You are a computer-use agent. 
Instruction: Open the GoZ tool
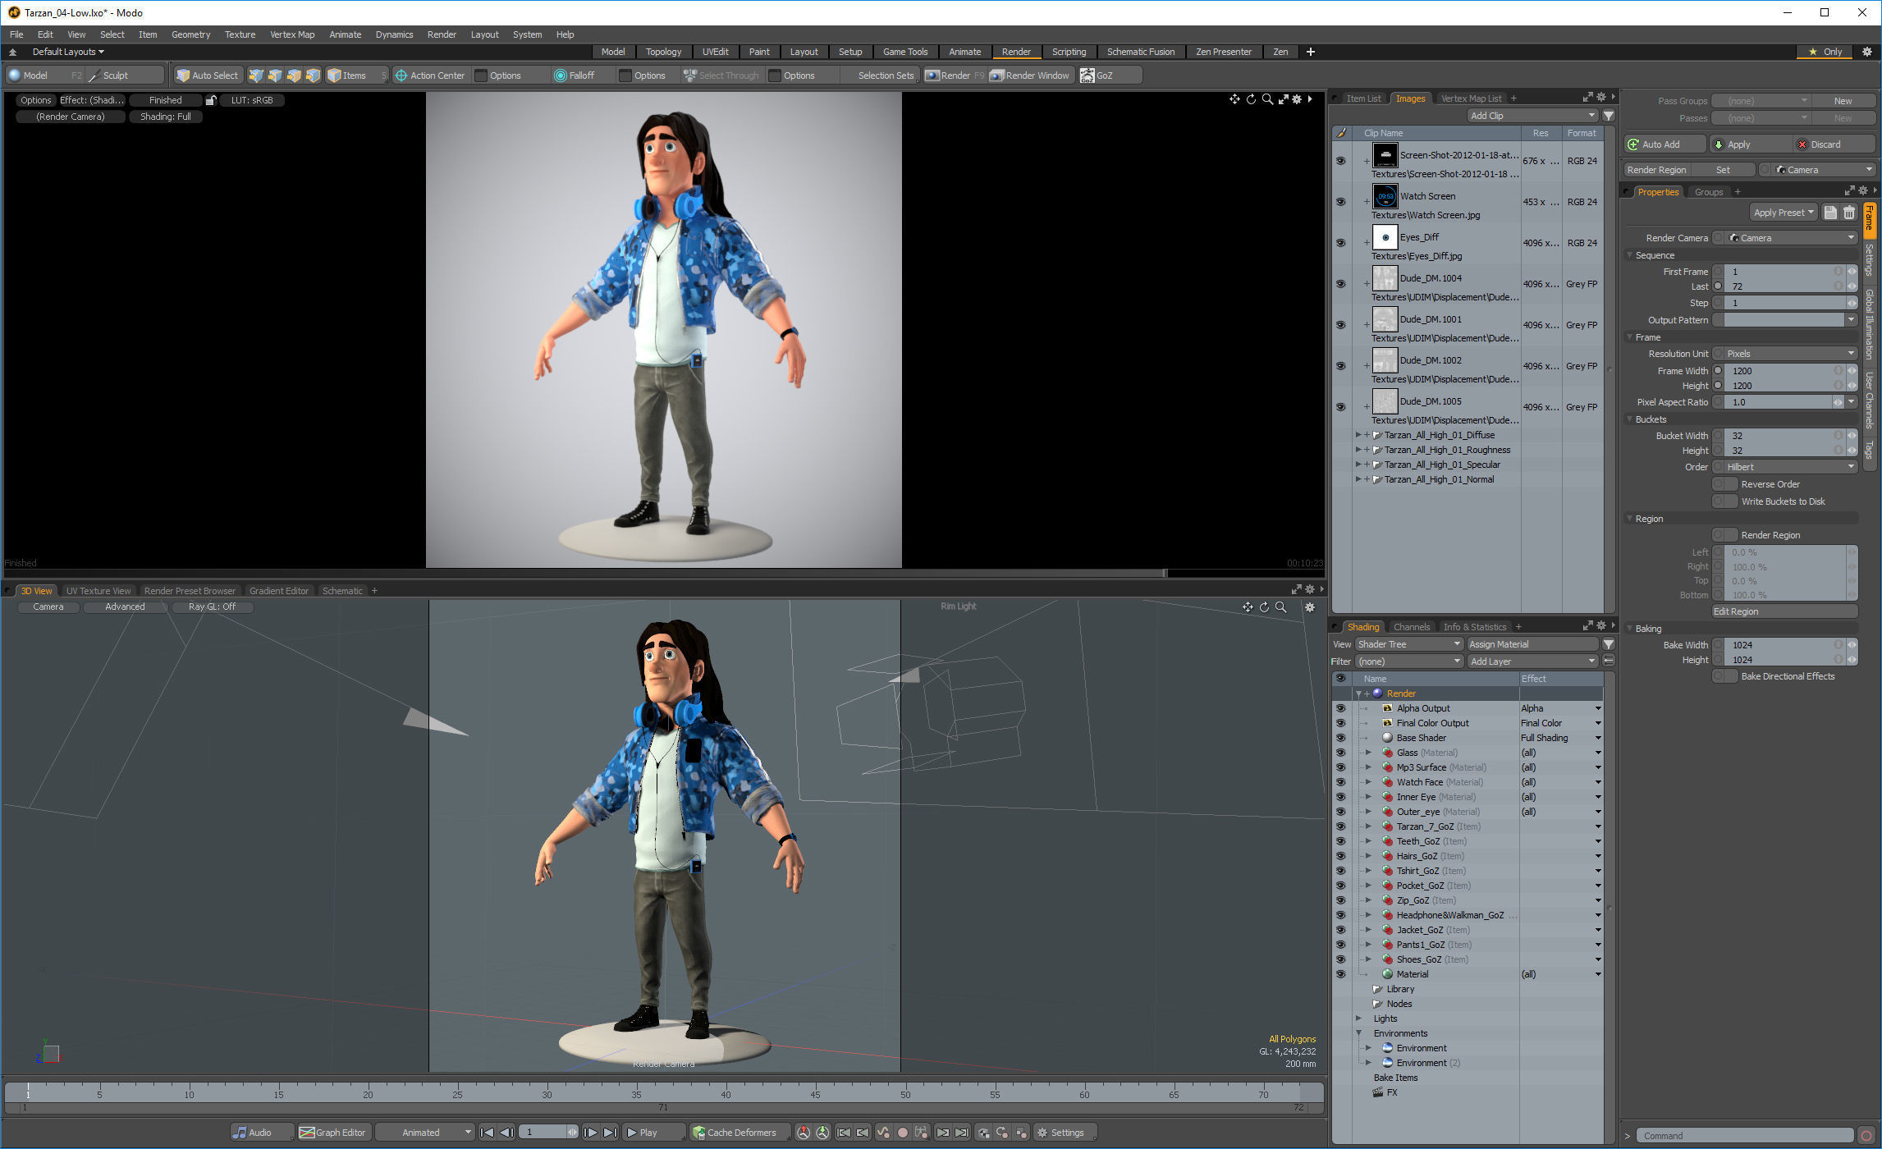(x=1098, y=76)
